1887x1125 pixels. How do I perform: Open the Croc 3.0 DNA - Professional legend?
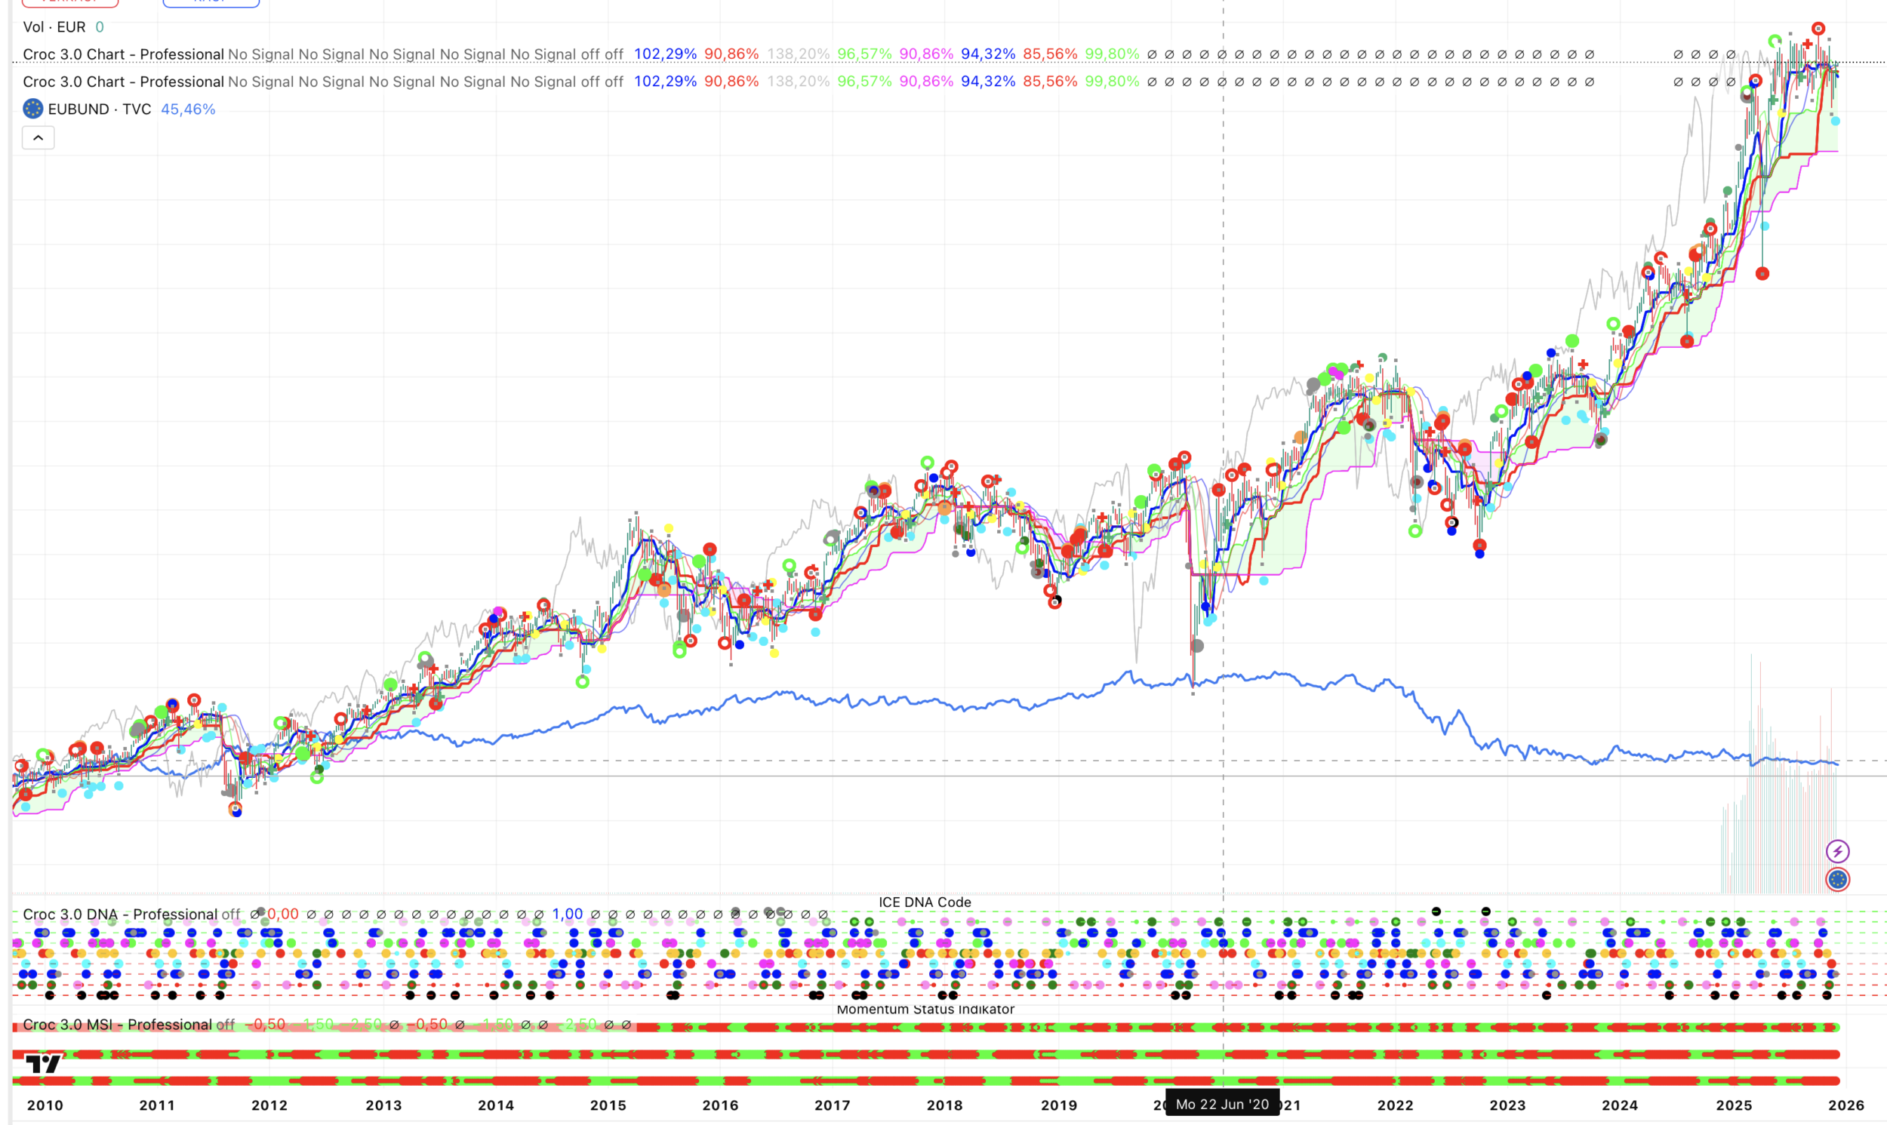120,914
